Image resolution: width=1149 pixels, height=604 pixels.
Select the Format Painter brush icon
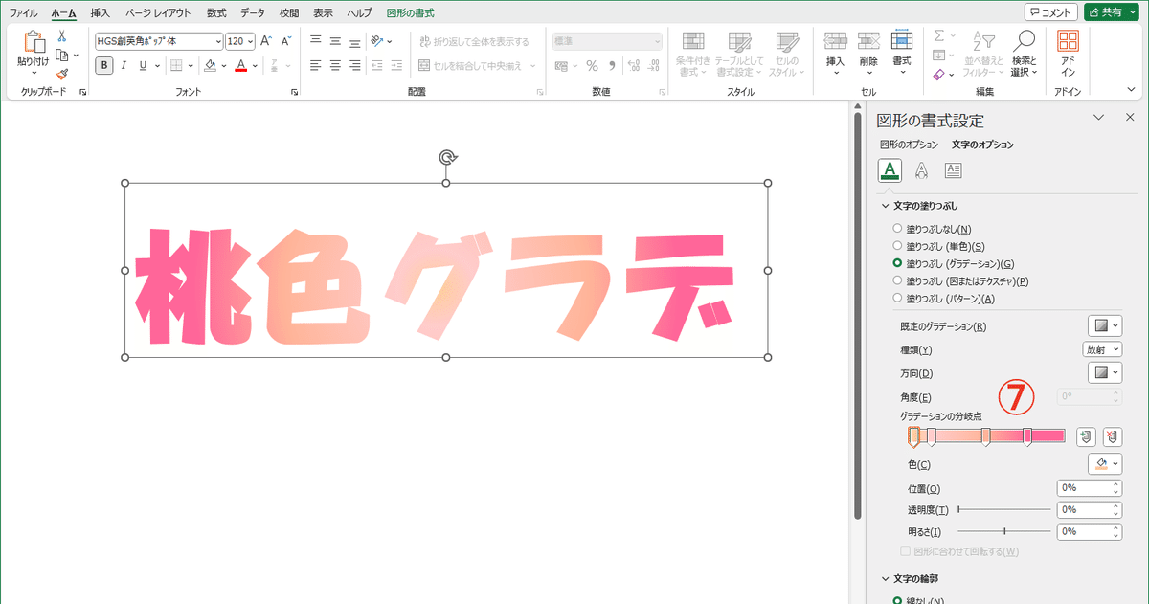(x=62, y=73)
